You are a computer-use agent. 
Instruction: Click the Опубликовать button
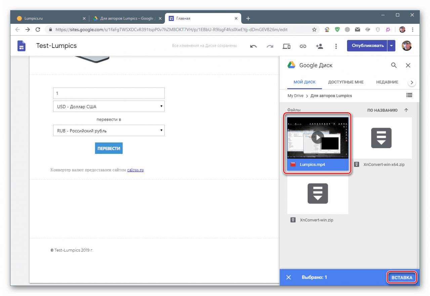(368, 46)
